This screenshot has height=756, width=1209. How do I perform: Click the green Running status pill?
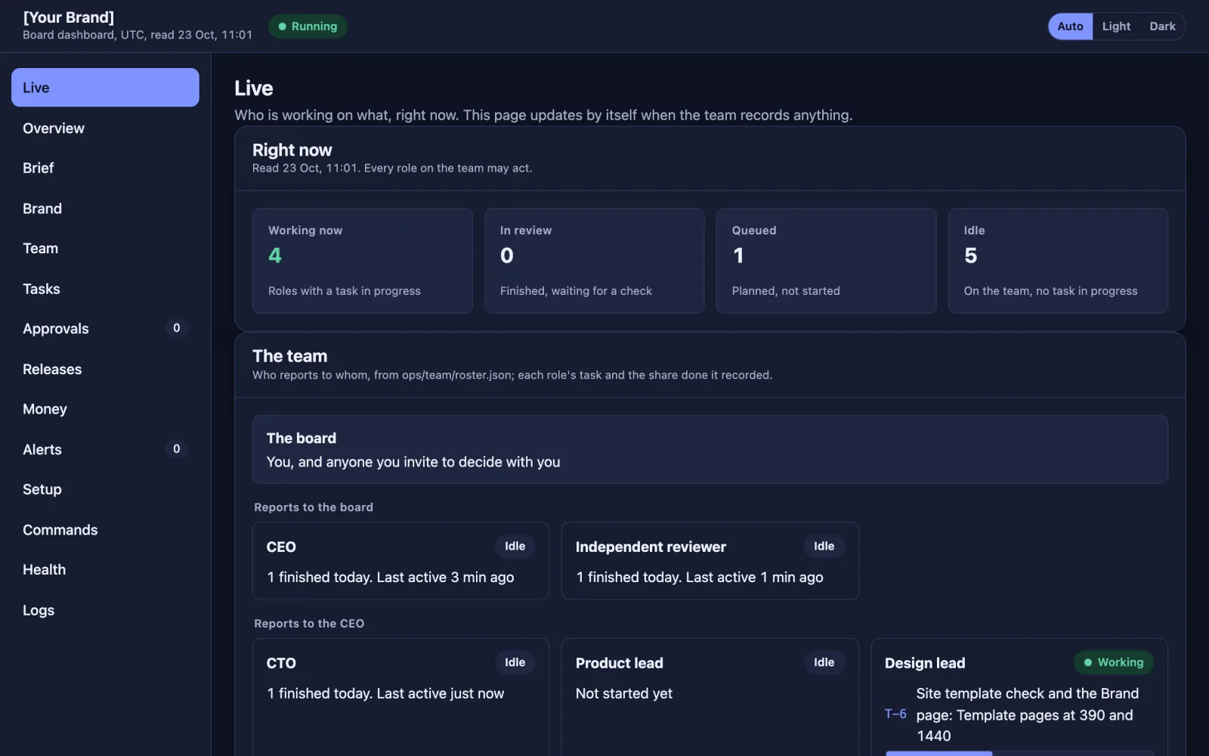pyautogui.click(x=308, y=26)
